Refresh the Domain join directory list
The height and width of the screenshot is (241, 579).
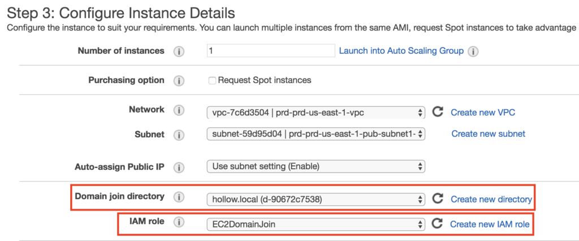tap(437, 199)
